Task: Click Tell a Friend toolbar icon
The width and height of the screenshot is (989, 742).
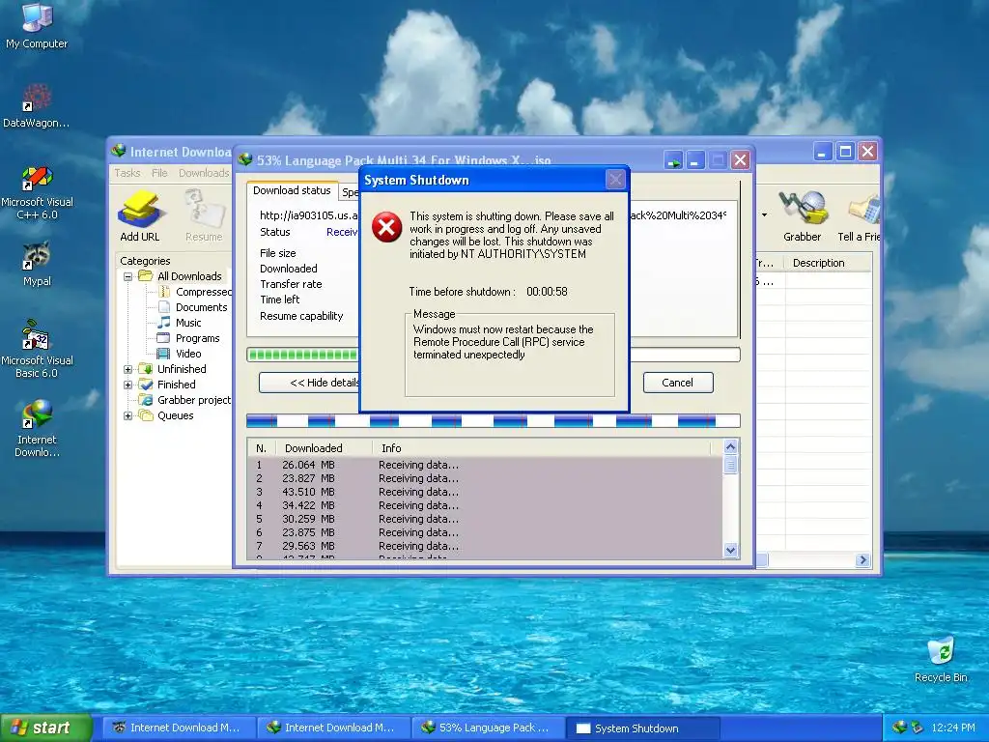Action: pyautogui.click(x=859, y=216)
